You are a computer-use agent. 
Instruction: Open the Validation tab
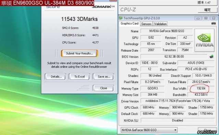[160, 24]
